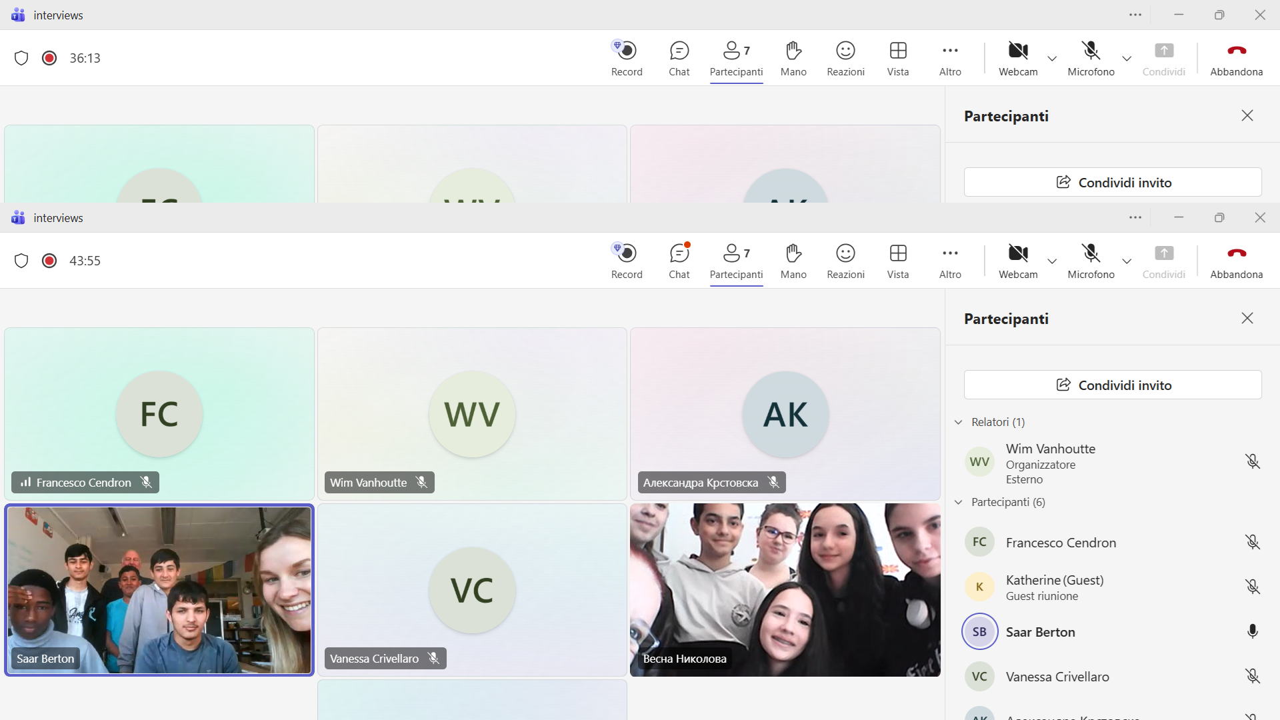
Task: Select Vanessa Crivellaro in participants list
Action: click(x=1113, y=677)
